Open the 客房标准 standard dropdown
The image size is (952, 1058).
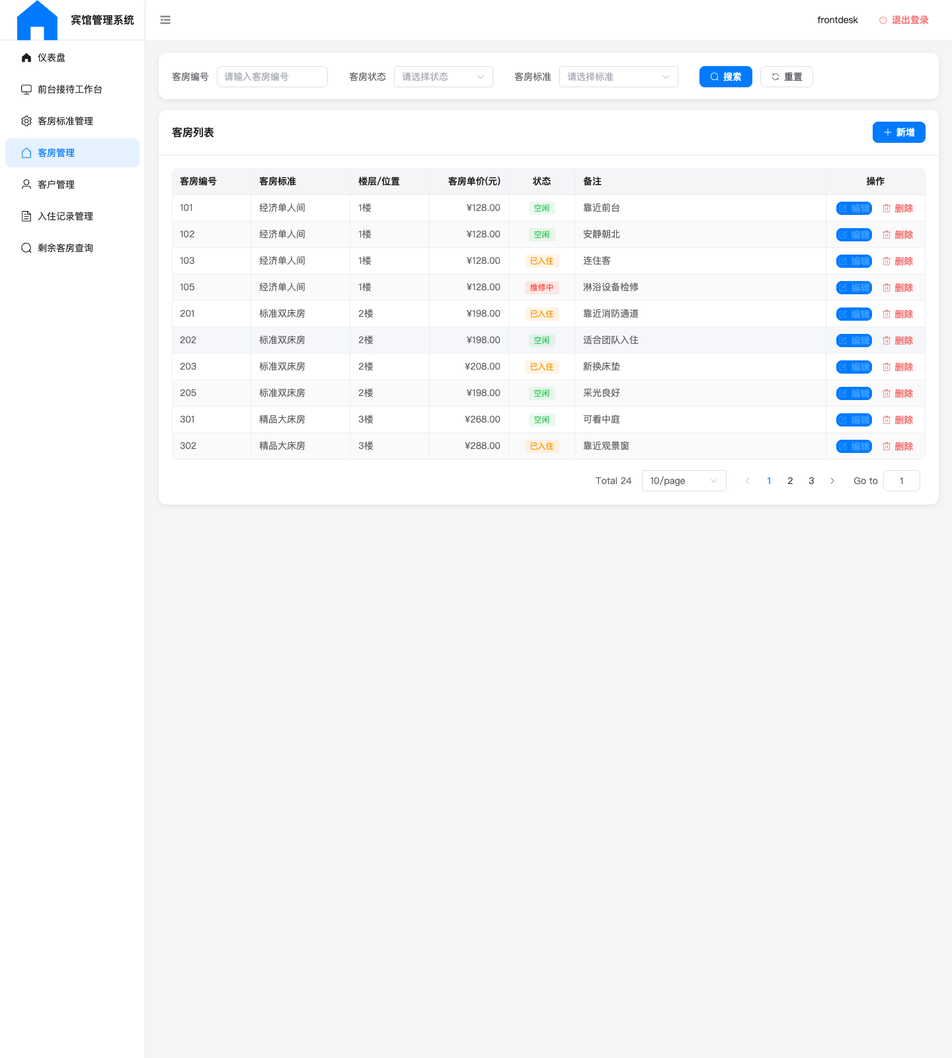[619, 77]
